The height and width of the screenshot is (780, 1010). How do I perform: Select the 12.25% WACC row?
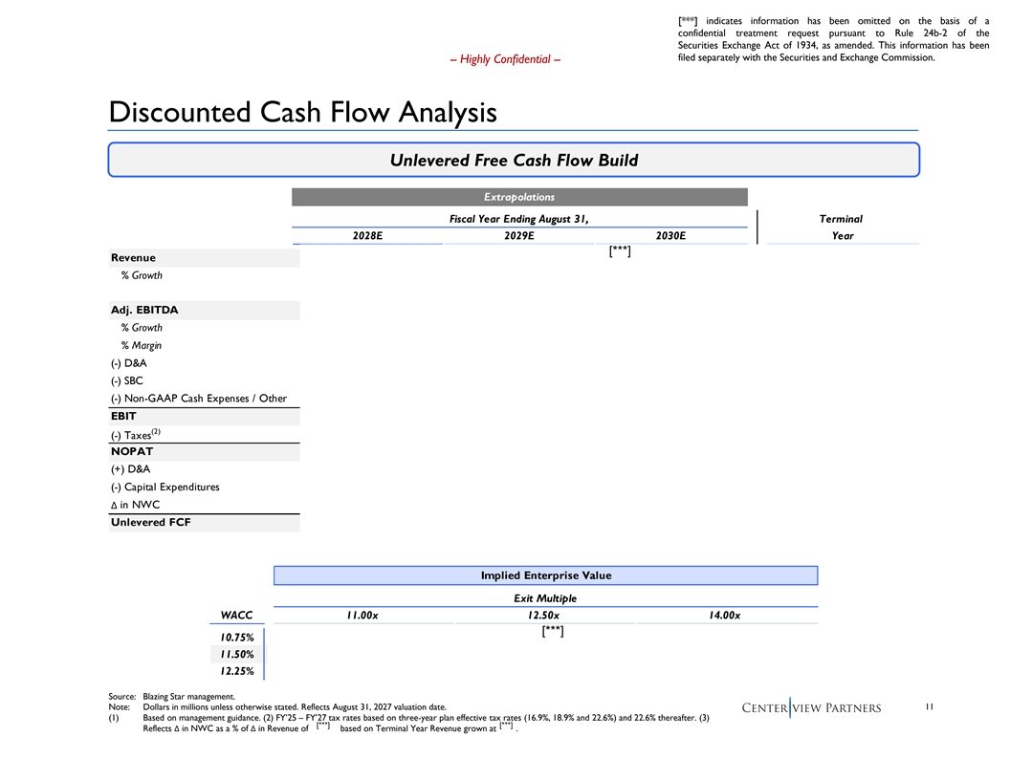pos(237,671)
